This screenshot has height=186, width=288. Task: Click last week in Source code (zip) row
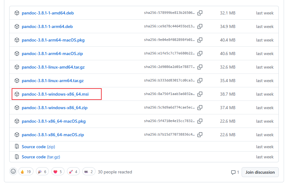pos(265,147)
